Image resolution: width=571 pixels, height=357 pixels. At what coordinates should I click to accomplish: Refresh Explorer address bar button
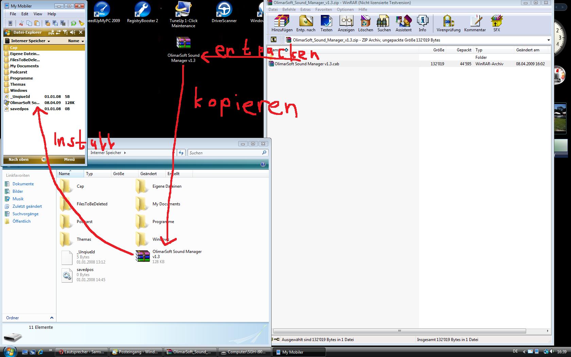click(181, 153)
